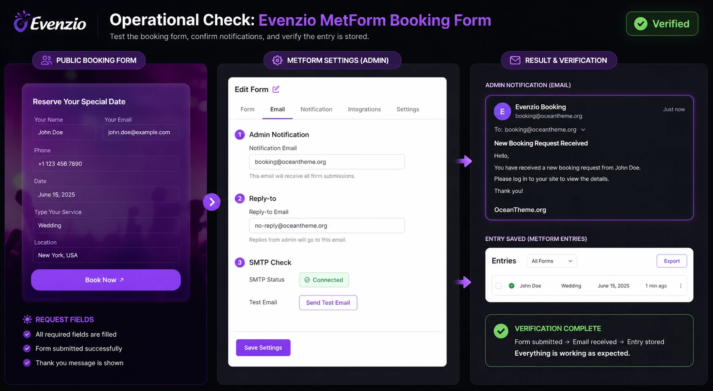Click the Your Name field with John Doe
The width and height of the screenshot is (713, 391).
click(64, 132)
